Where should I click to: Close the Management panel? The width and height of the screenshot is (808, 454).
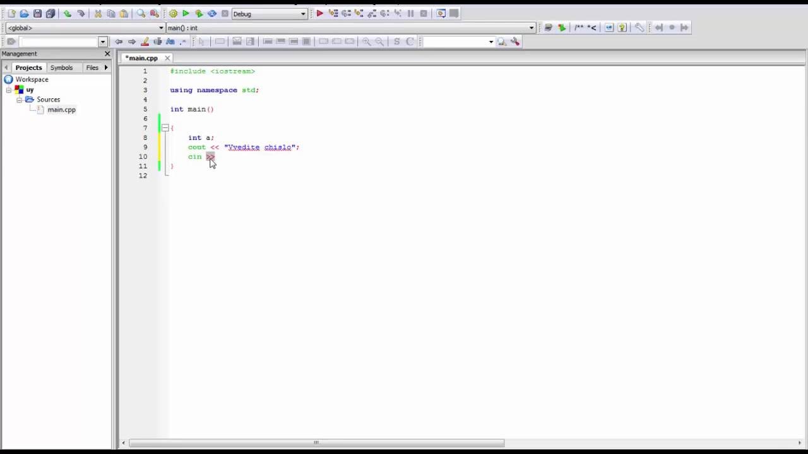coord(107,54)
